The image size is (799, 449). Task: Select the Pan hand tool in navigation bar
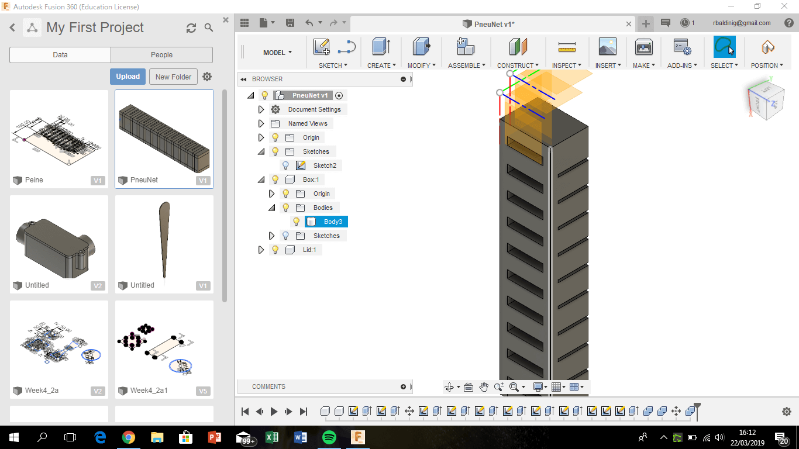tap(484, 387)
